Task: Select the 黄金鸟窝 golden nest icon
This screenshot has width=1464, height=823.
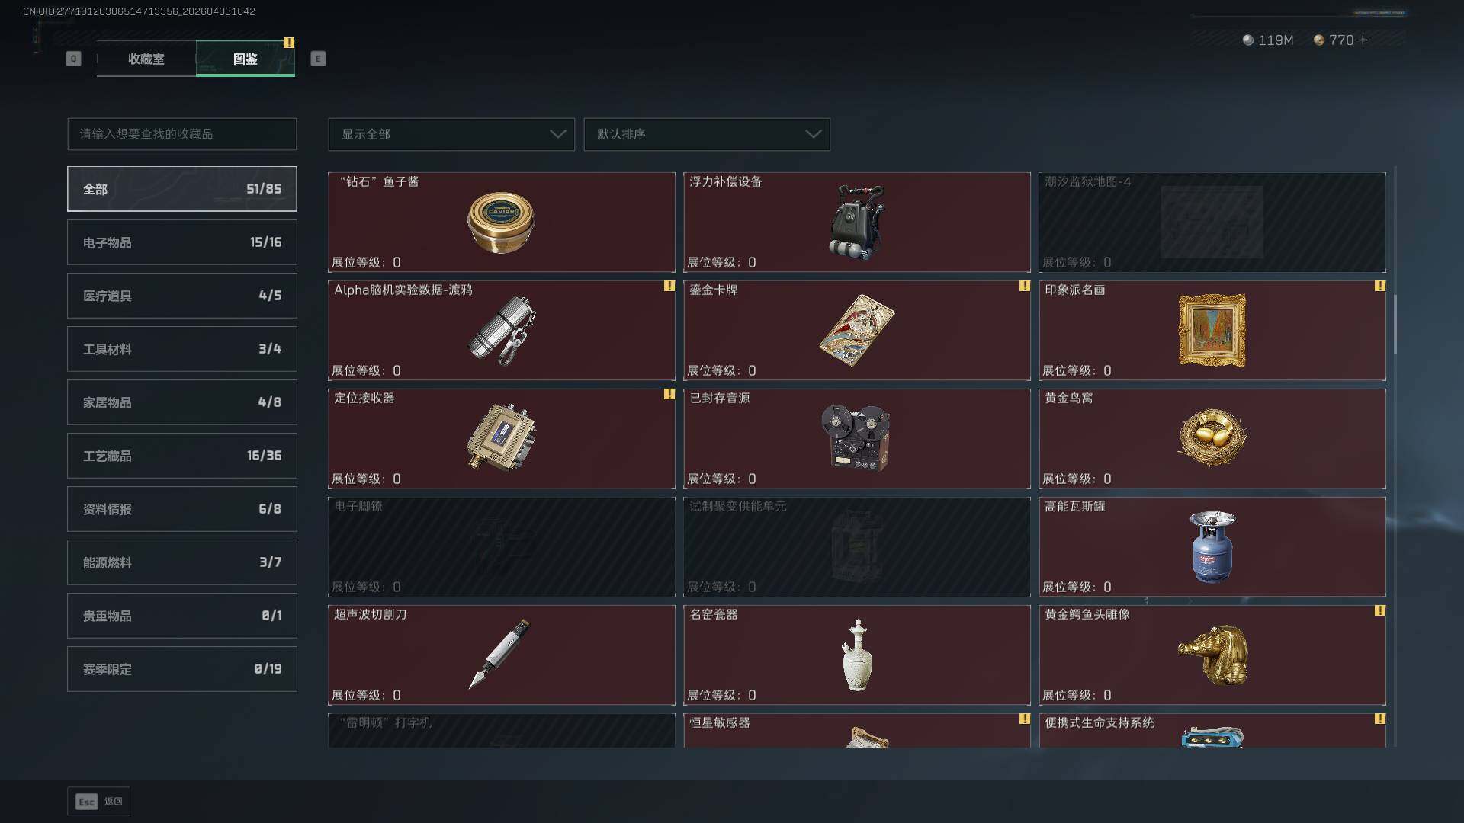Action: [1212, 438]
